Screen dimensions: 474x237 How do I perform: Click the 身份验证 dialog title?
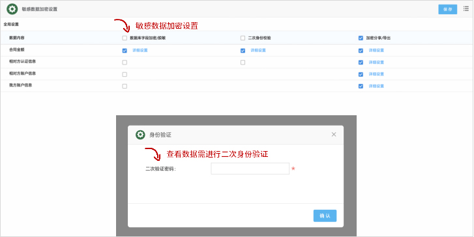pos(160,135)
